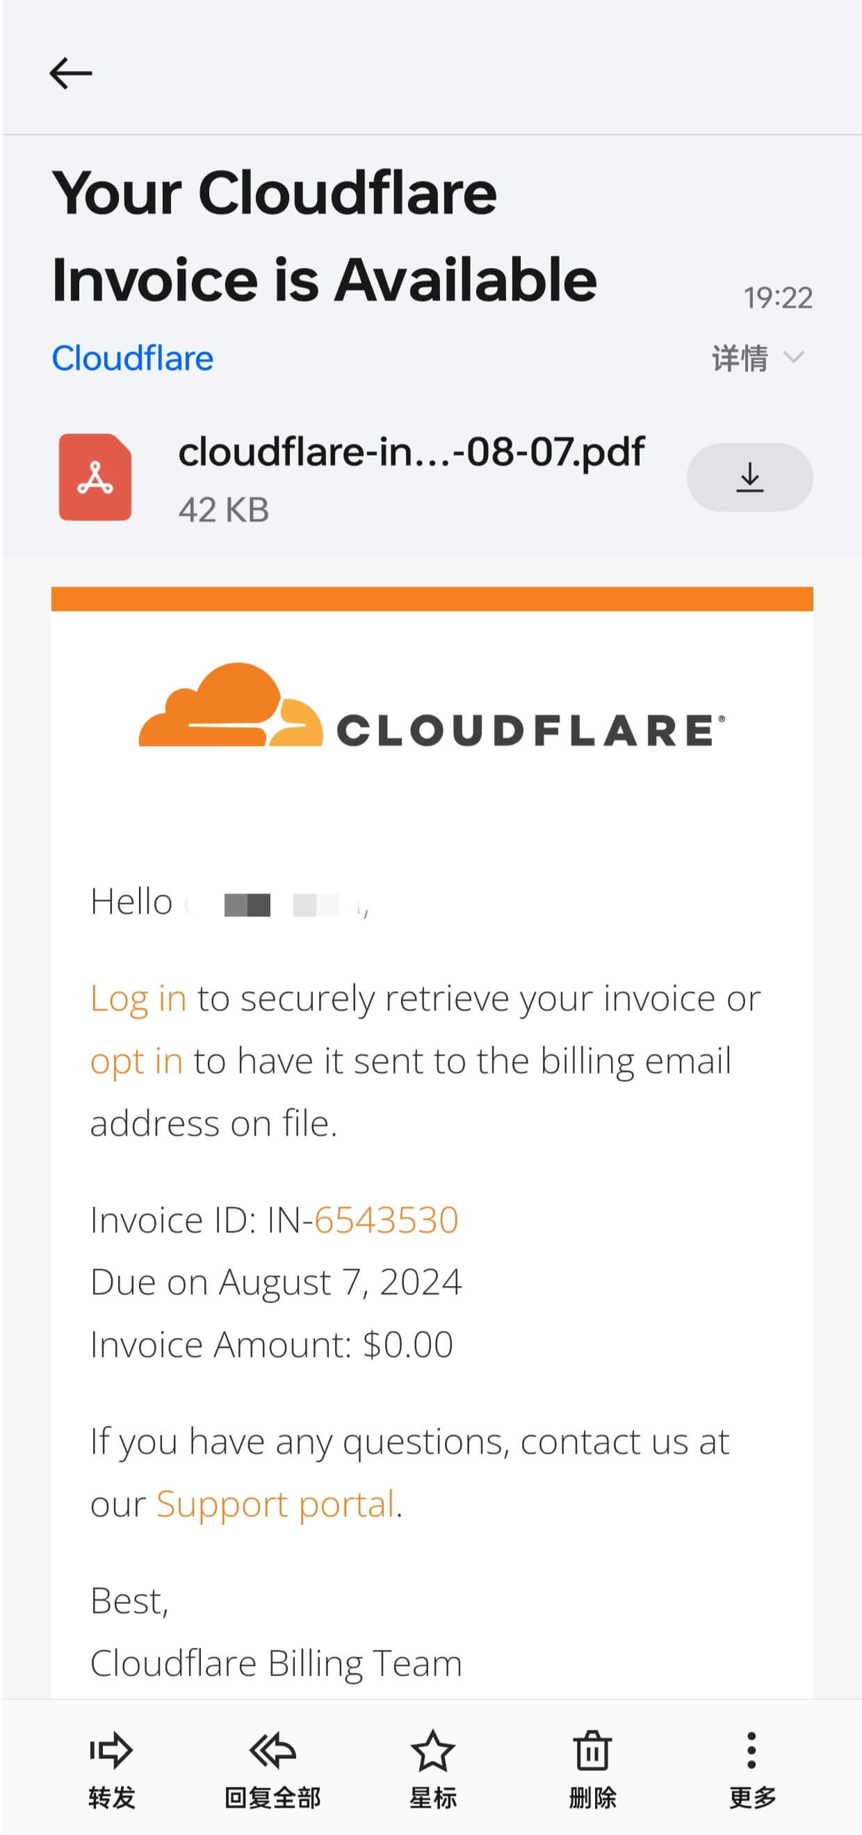Tap the email subject title
The width and height of the screenshot is (862, 1835).
tap(324, 235)
